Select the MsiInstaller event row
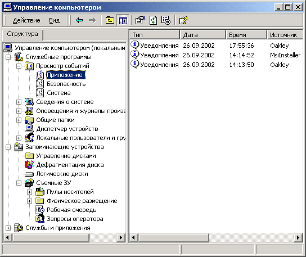This screenshot has width=306, height=257. click(x=215, y=55)
